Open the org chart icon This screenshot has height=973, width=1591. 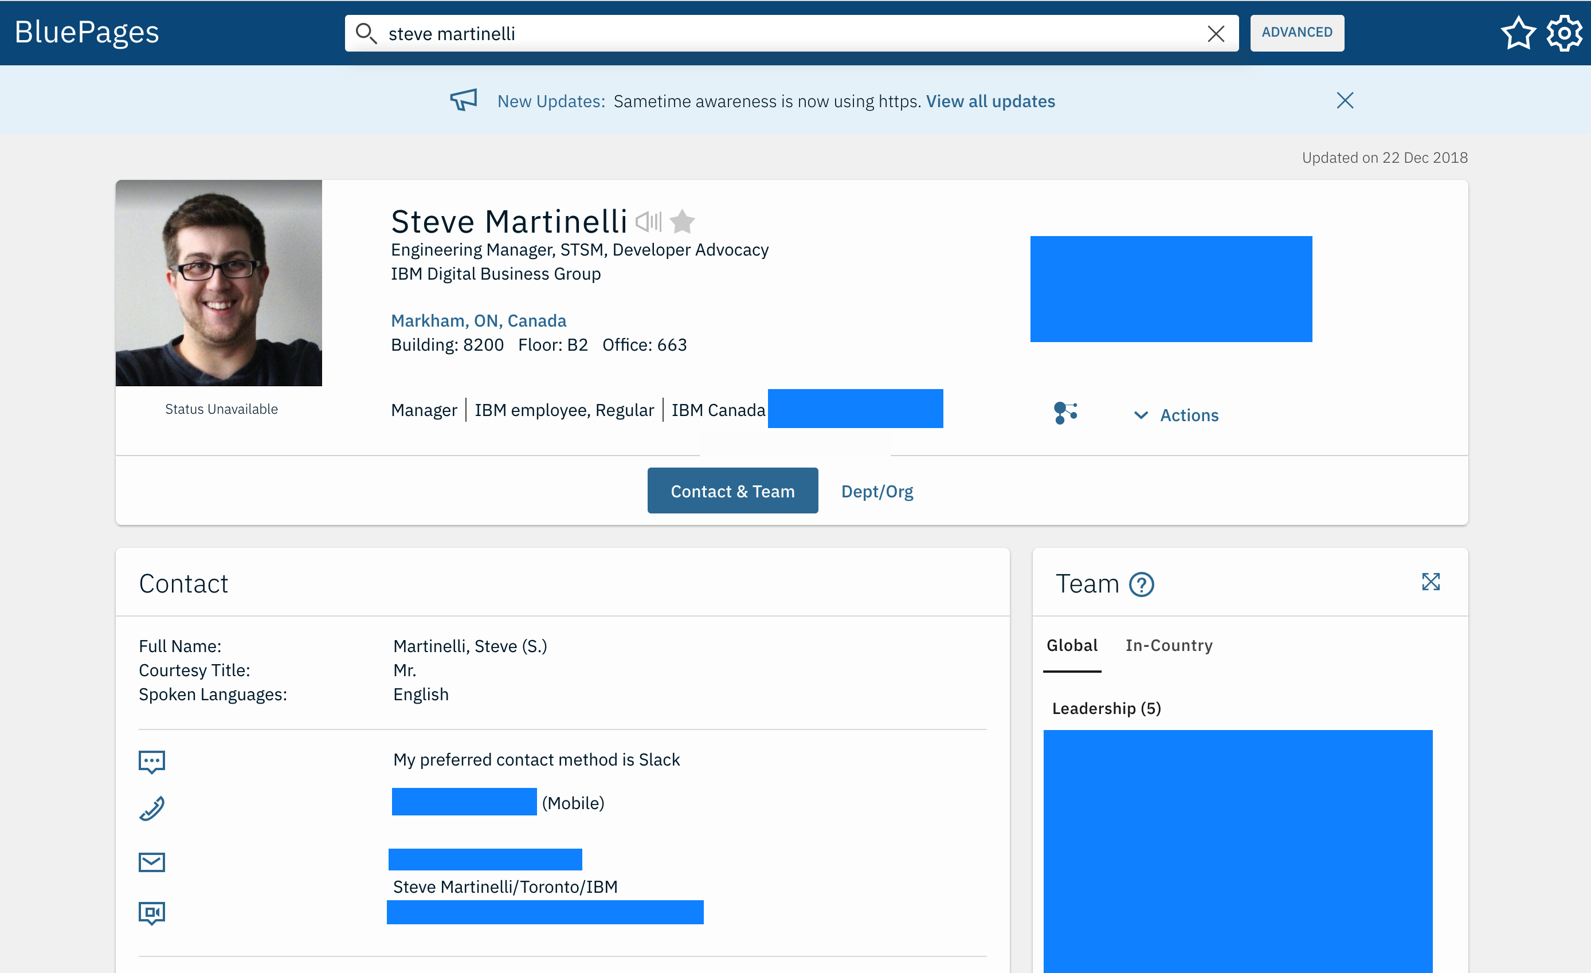(x=1065, y=413)
